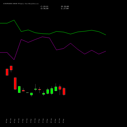
Task: Select the high value 'H: 38.00'
Action: point(65,7)
